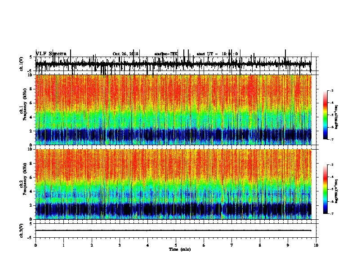The image size is (356, 275).
Task: Click the ch.1 "Frequency (kHz)" axis label
Action: click(x=25, y=104)
